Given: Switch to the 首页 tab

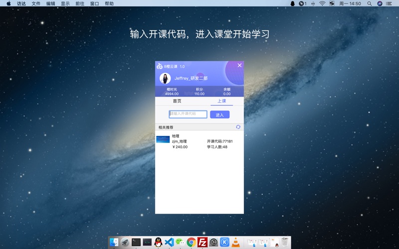Looking at the screenshot, I should pos(177,101).
